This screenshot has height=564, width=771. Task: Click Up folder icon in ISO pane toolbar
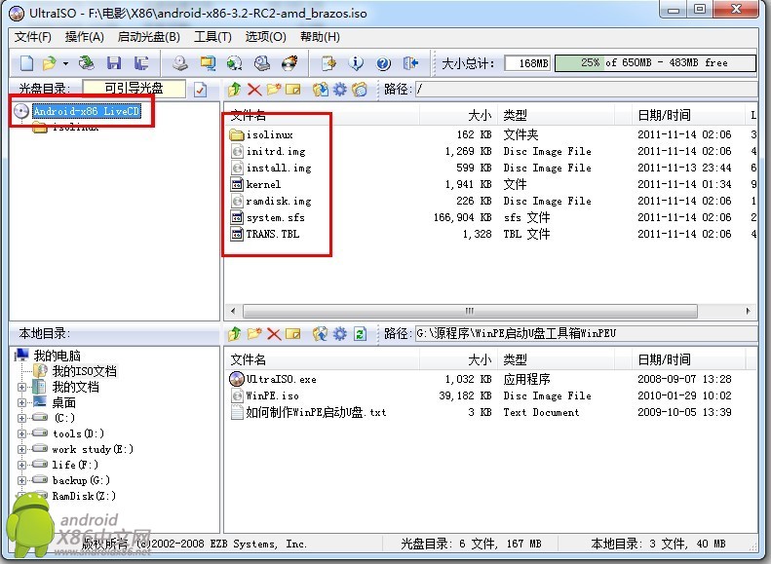pos(234,90)
